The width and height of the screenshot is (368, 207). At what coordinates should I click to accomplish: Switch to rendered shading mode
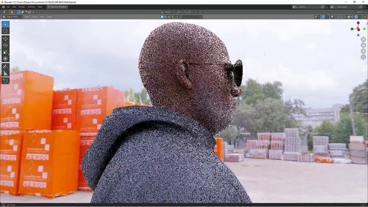[356, 17]
